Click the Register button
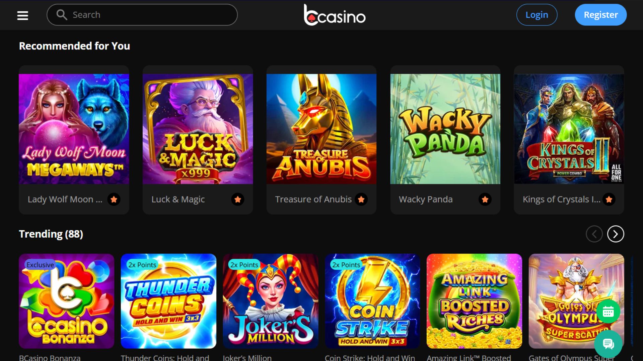This screenshot has width=643, height=361. pyautogui.click(x=601, y=15)
